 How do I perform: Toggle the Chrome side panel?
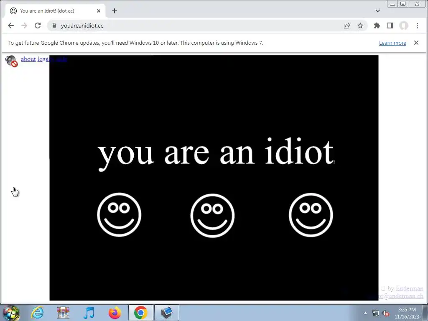[x=390, y=25]
